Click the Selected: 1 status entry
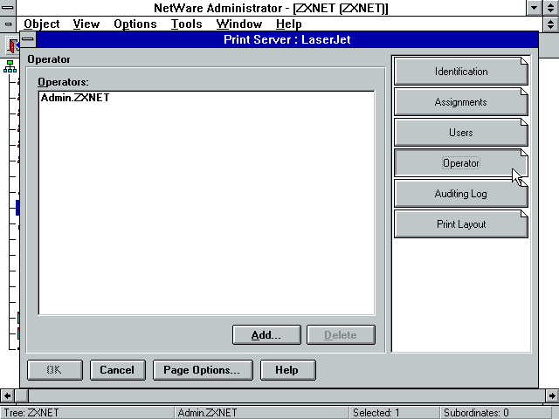559x419 pixels. click(x=395, y=413)
